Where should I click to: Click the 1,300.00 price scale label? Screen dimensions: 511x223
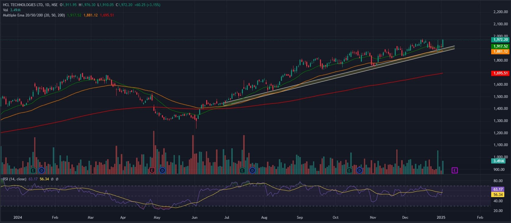coord(500,121)
